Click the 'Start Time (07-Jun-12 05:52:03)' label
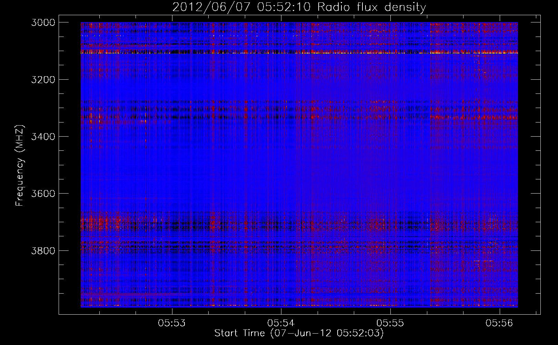Screen dimensions: 558x345 299,333
